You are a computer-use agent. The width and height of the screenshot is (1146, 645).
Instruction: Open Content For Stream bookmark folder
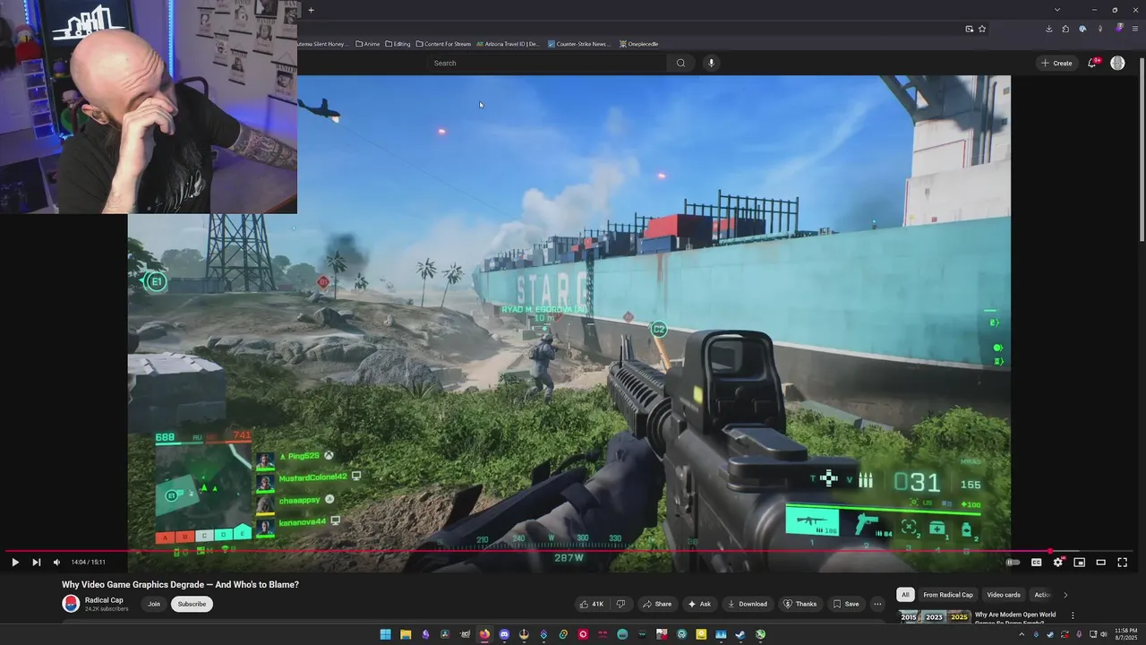click(x=443, y=44)
